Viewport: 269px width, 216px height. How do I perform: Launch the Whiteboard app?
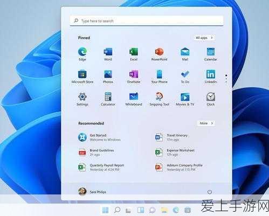click(x=134, y=99)
